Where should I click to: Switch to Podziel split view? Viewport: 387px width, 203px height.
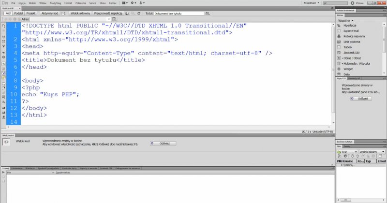[19, 14]
